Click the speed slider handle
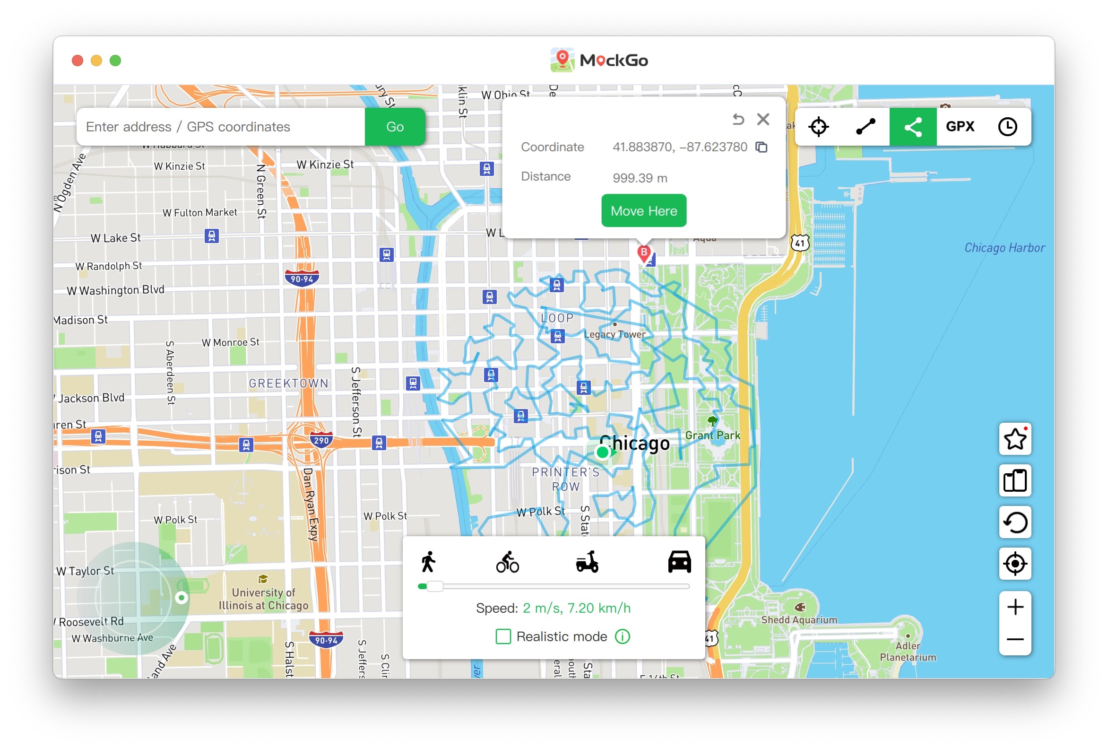The image size is (1108, 749). click(435, 586)
